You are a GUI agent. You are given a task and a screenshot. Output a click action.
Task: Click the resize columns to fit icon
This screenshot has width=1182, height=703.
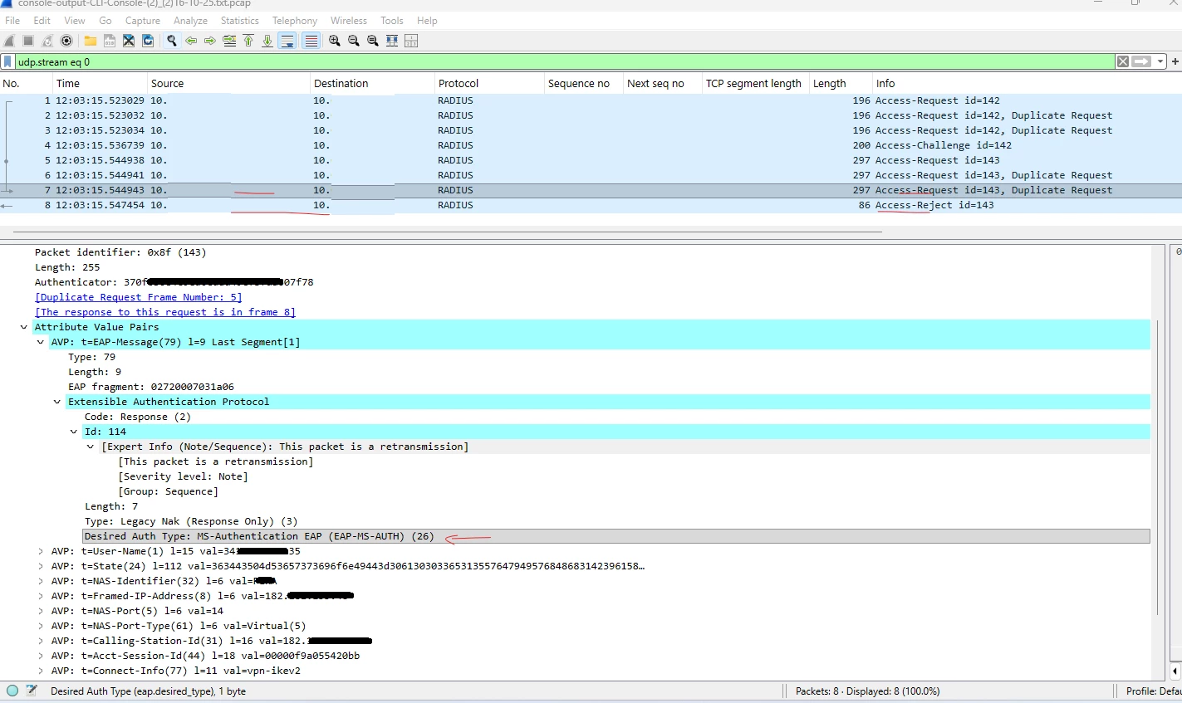(392, 41)
